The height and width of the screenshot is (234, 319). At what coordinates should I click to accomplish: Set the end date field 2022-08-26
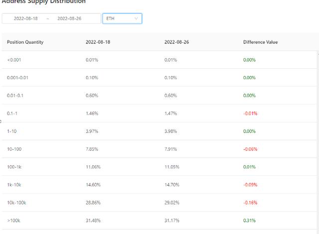(69, 18)
